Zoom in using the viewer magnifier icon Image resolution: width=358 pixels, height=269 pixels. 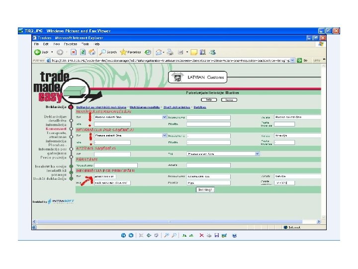[167, 235]
